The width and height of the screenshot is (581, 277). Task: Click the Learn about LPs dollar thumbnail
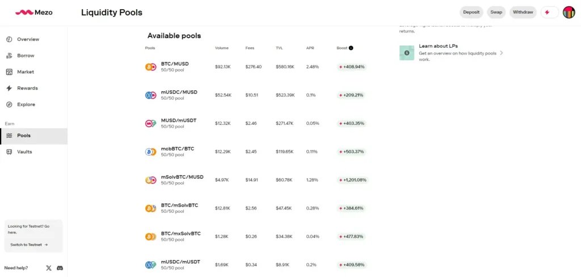coord(406,53)
